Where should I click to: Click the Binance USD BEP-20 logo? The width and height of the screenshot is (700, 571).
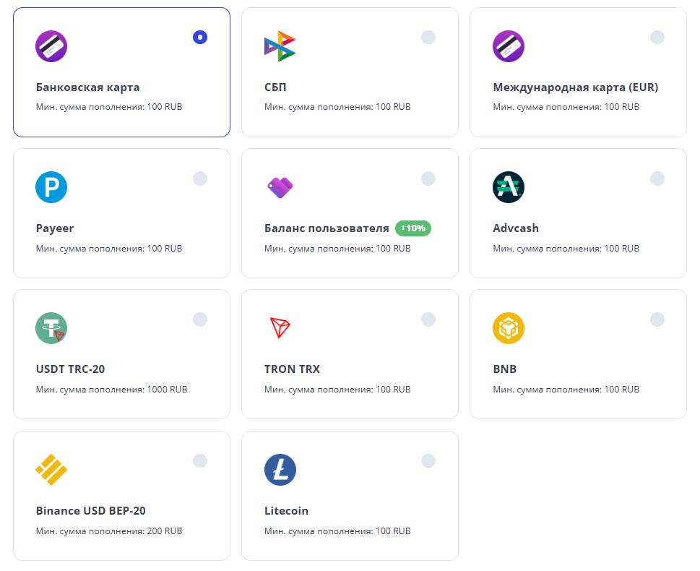point(51,470)
